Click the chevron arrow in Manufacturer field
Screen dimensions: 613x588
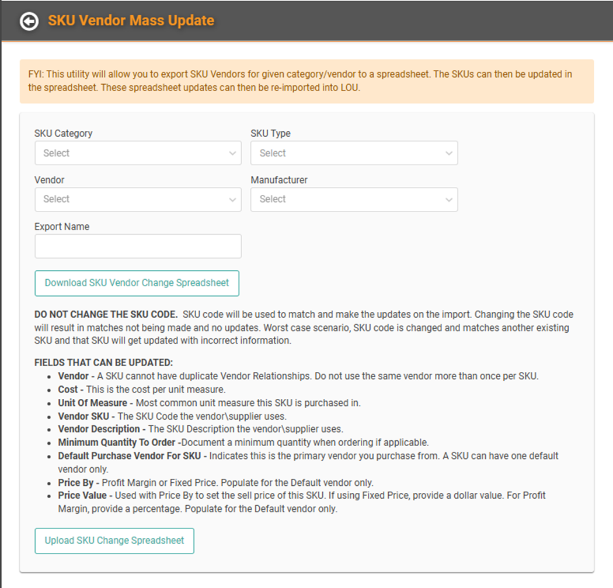[449, 200]
